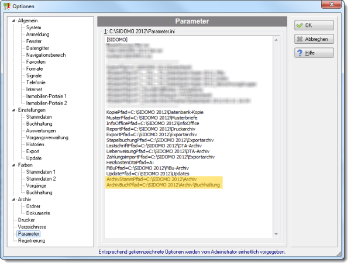
Task: Open Vorgangsverwaltung settings
Action: (x=47, y=137)
